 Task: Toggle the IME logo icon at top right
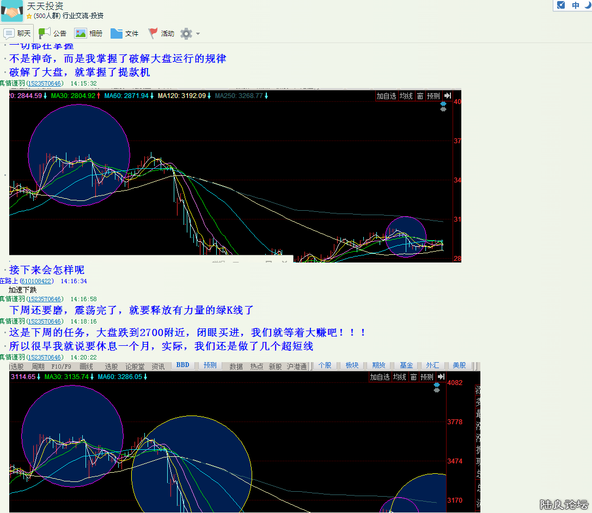click(562, 5)
